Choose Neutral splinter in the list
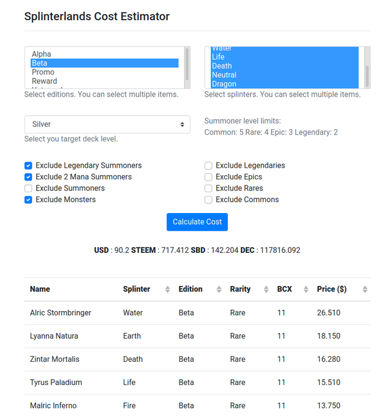The width and height of the screenshot is (392, 420). pos(284,75)
